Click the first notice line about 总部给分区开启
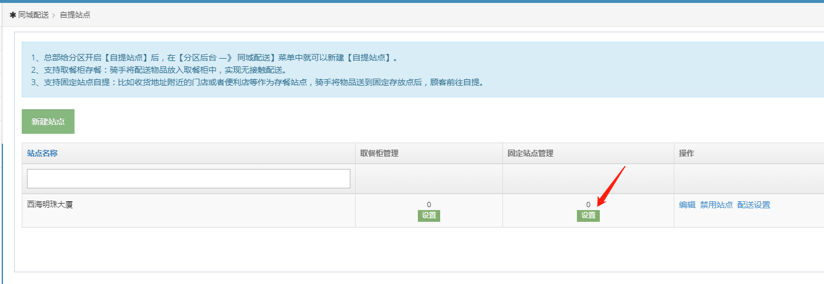 click(215, 58)
